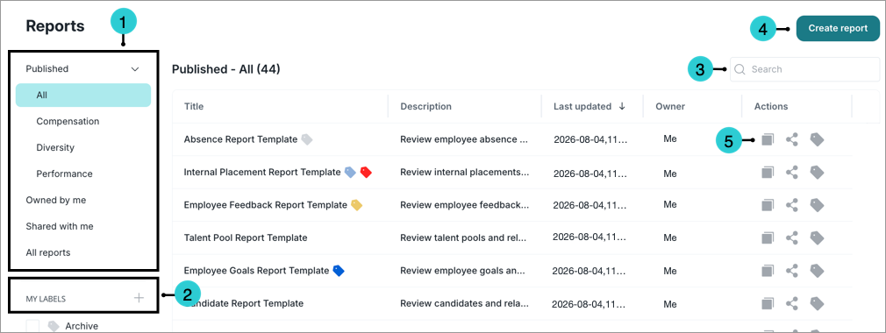Click the Published section label
Image resolution: width=886 pixels, height=333 pixels.
tap(46, 69)
